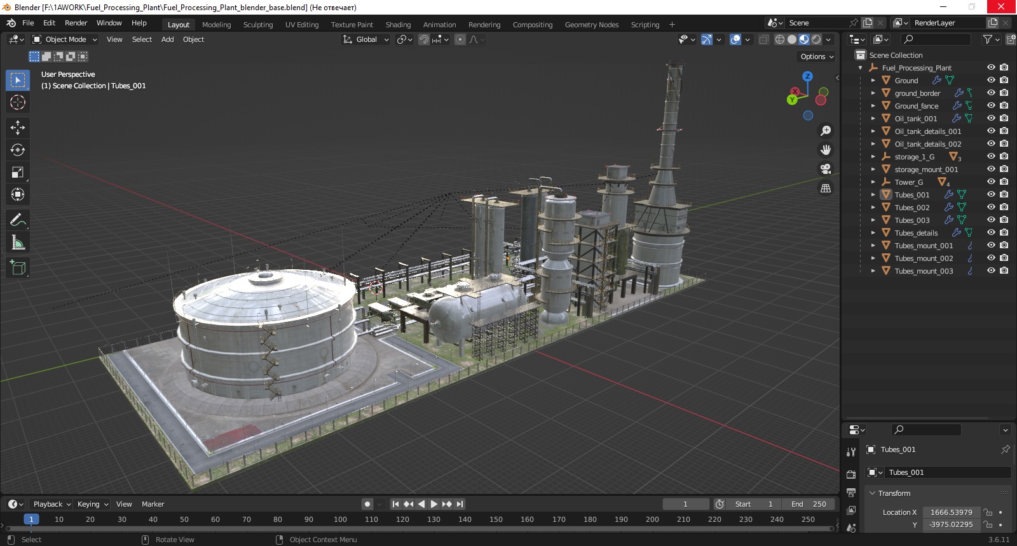
Task: Open the Render menu
Action: coord(76,23)
